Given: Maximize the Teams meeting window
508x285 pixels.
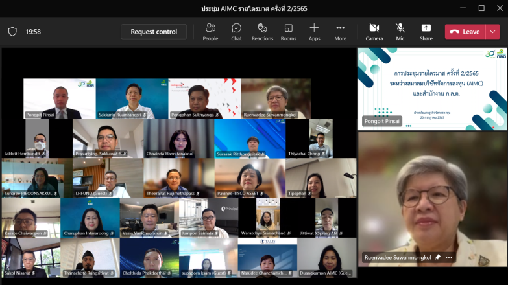Looking at the screenshot, I should [x=481, y=8].
